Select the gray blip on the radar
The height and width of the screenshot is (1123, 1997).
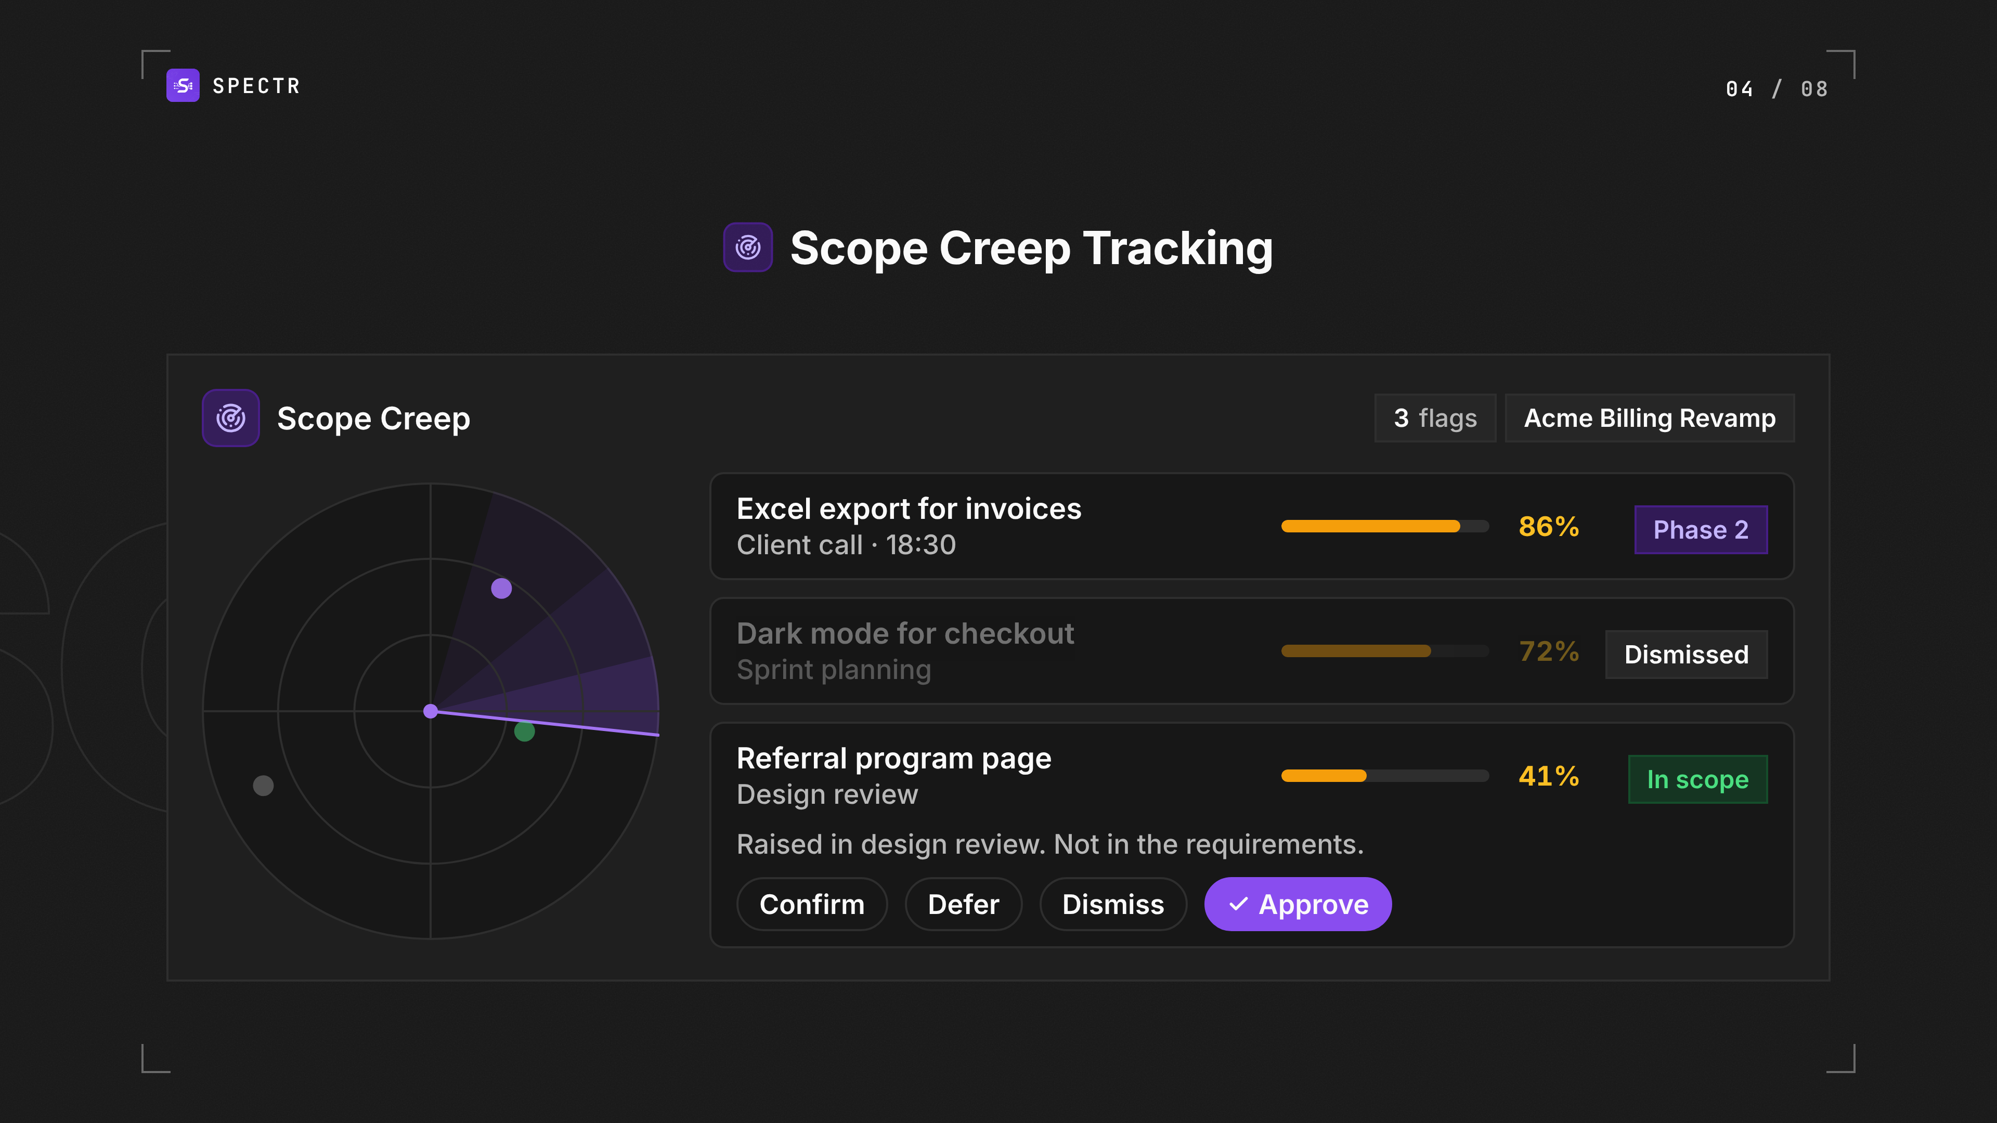264,785
